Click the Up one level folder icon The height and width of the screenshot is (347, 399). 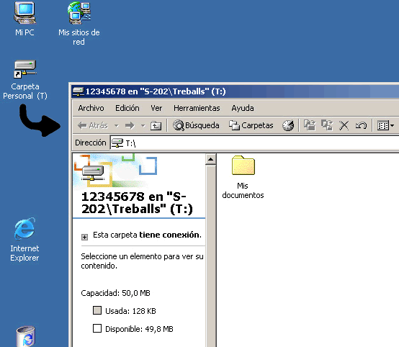pos(156,125)
